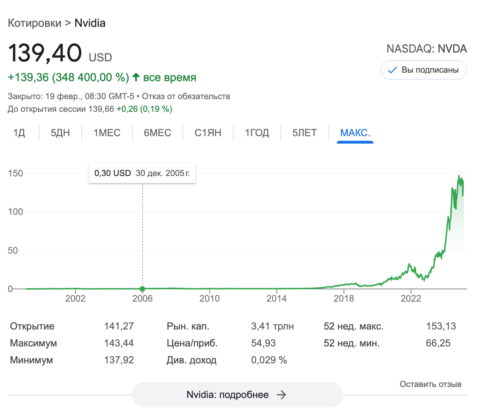Select the МАКС. time range tab
This screenshot has height=417, width=494.
[x=355, y=133]
